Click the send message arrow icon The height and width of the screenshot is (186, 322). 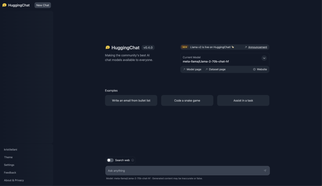click(x=265, y=171)
